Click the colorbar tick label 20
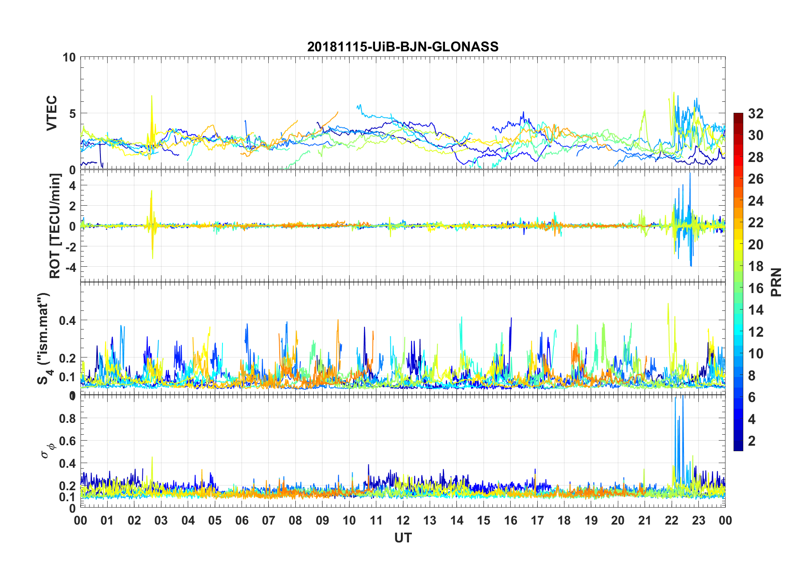806x564 pixels. 756,244
